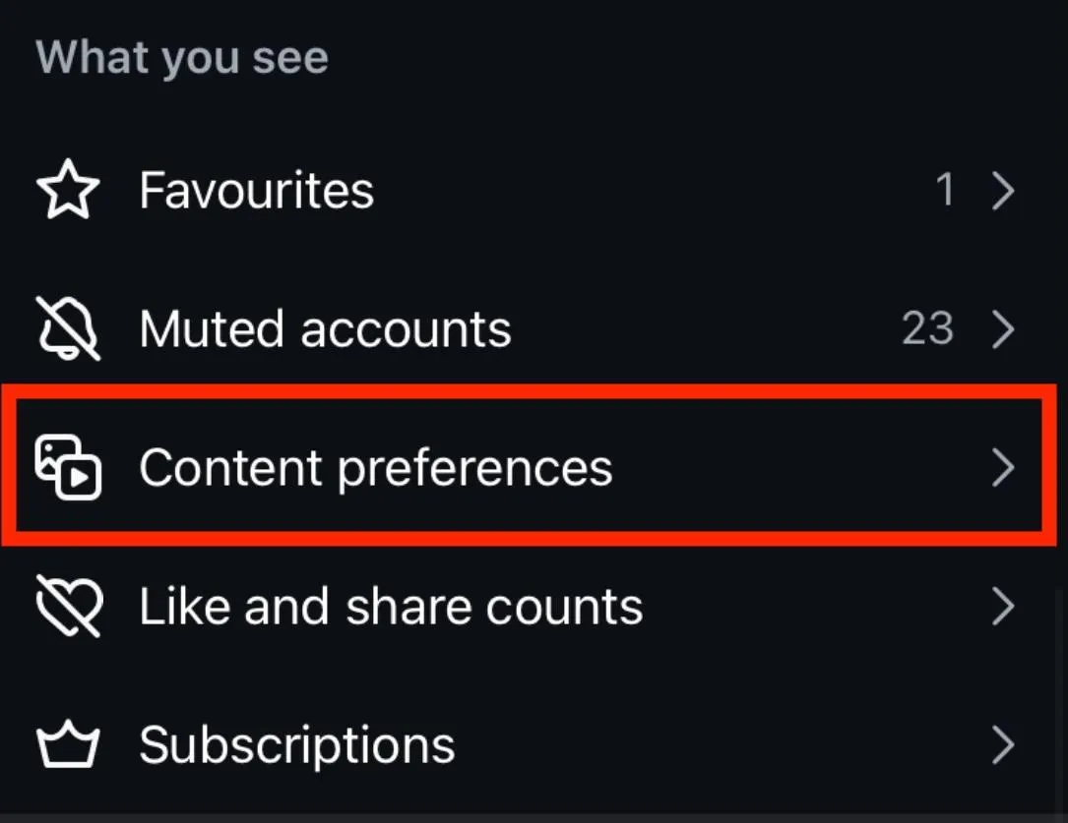Click the Content preferences photo-video icon

(68, 467)
